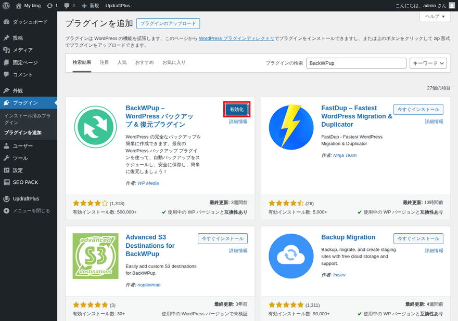Open My blog home icon link
This screenshot has width=458, height=321.
click(28, 6)
